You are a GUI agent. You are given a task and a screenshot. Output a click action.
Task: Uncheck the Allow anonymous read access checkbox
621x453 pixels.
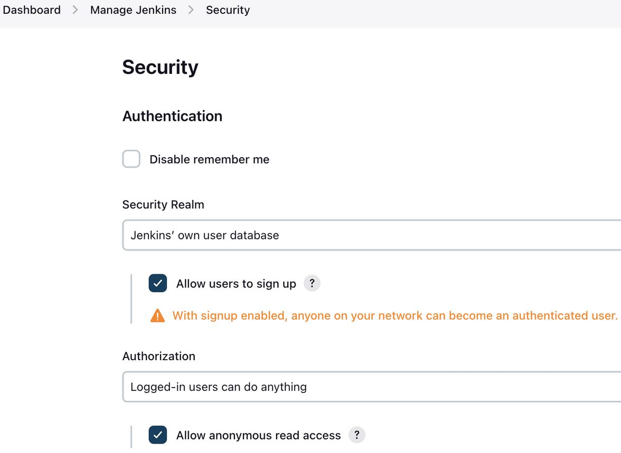tap(158, 435)
